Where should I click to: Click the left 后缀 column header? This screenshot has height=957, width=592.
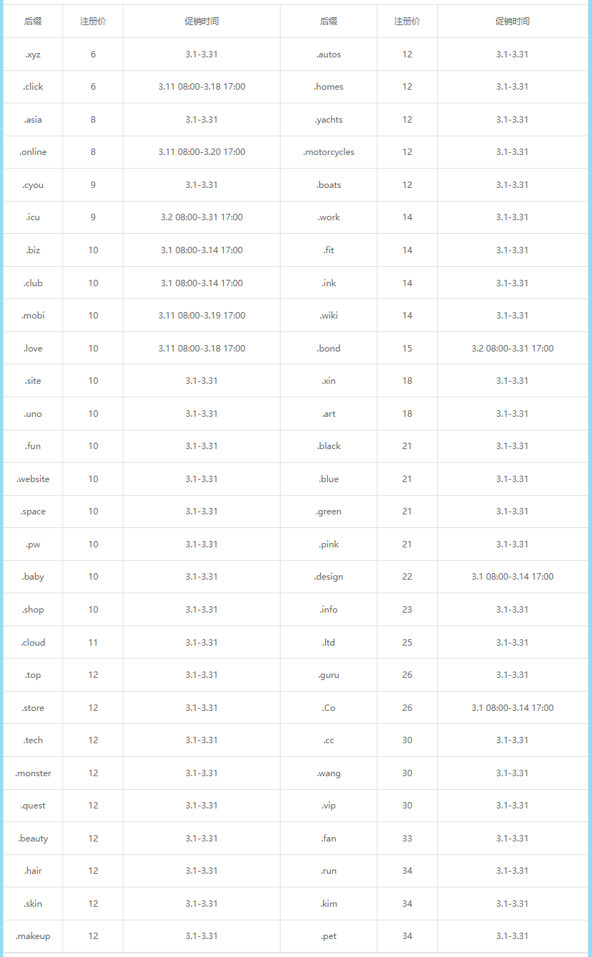33,22
